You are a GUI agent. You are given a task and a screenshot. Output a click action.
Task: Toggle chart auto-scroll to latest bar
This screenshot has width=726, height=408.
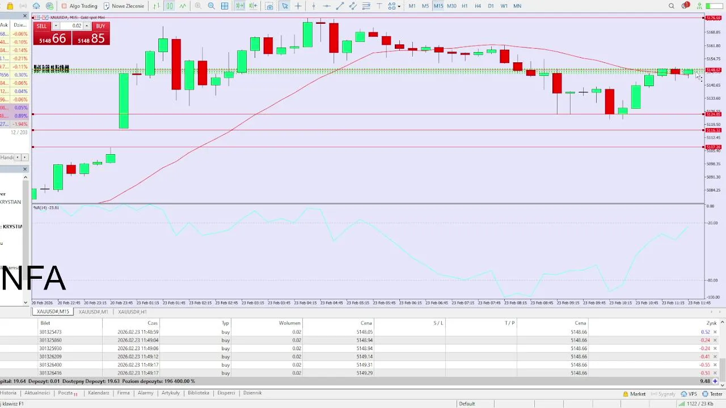click(240, 6)
